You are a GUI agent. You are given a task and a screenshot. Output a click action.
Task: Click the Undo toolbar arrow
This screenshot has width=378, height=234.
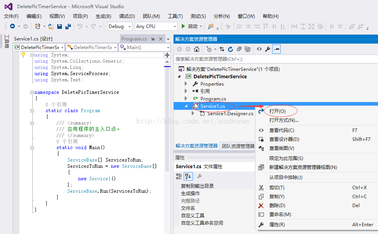tap(80, 26)
